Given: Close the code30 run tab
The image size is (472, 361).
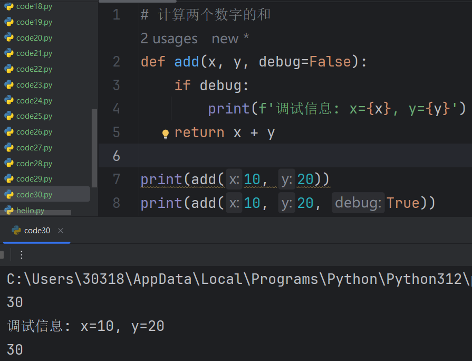Looking at the screenshot, I should tap(61, 231).
